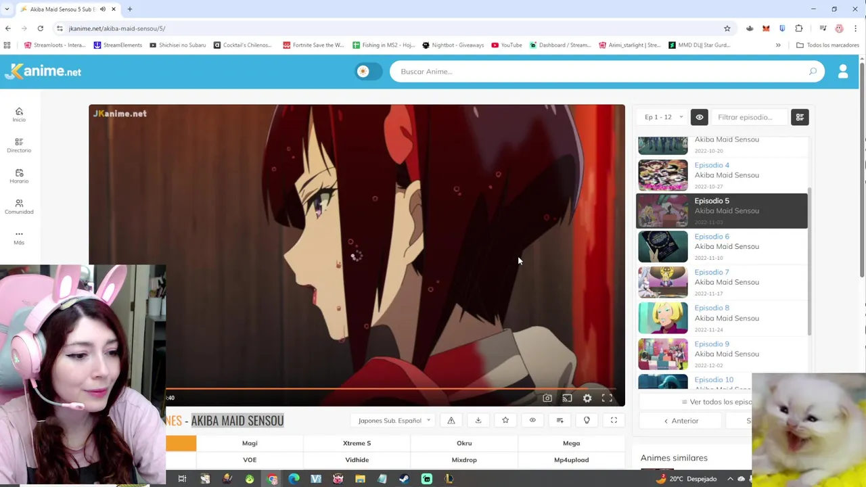
Task: Select the Magi server tab
Action: pyautogui.click(x=250, y=443)
